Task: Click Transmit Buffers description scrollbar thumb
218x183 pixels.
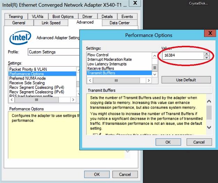Action: click(x=209, y=113)
